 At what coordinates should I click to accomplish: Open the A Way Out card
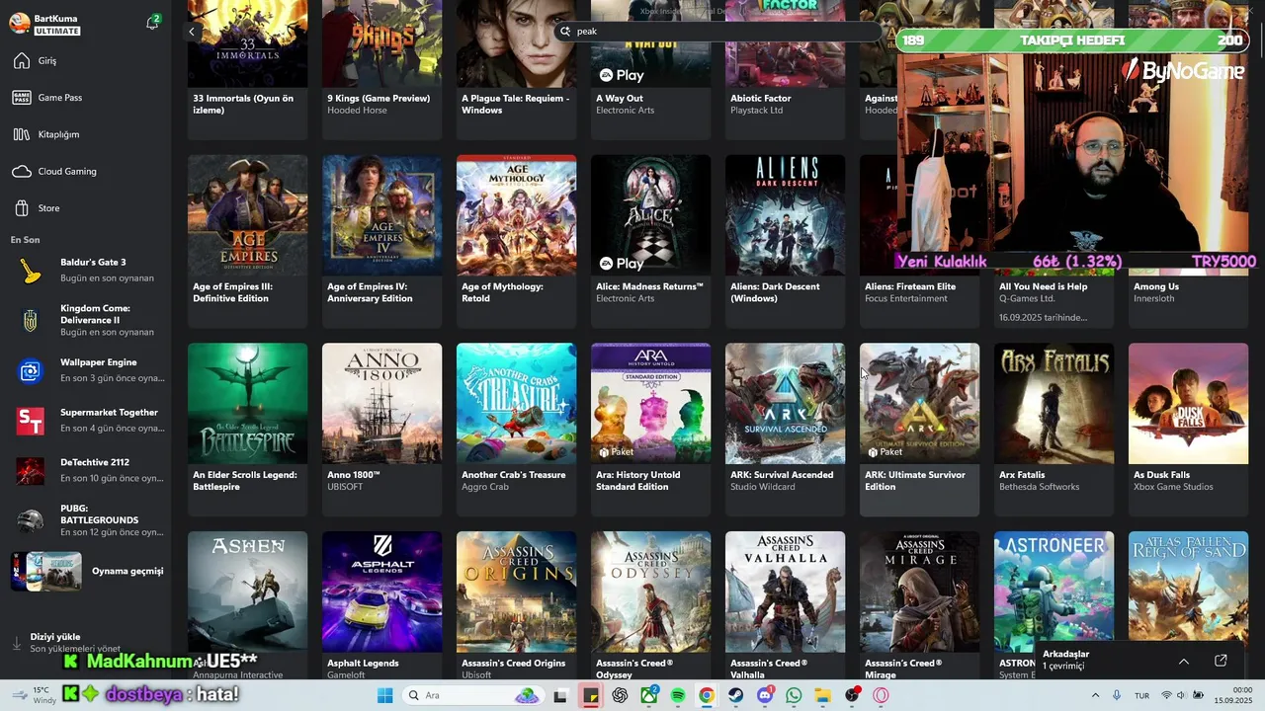click(x=650, y=69)
